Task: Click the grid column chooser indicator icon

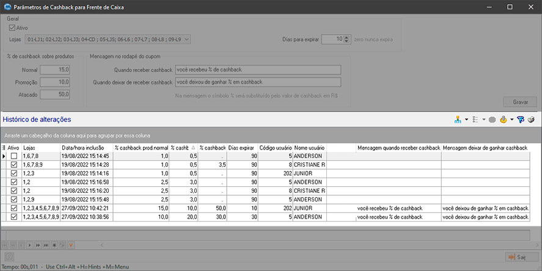Action: (x=4, y=148)
